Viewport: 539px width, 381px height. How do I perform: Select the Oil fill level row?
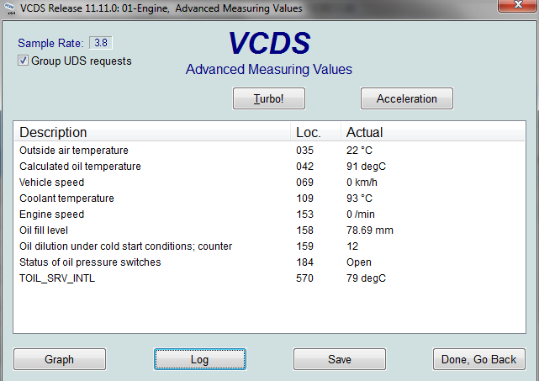(x=269, y=230)
